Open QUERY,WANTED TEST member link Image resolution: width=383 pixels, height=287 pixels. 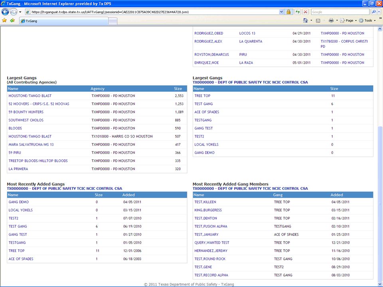(x=212, y=243)
